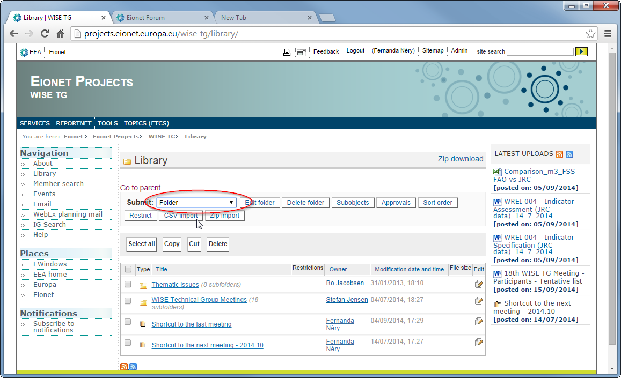Viewport: 621px width, 378px height.
Task: Click the EEA logo icon
Action: point(24,52)
